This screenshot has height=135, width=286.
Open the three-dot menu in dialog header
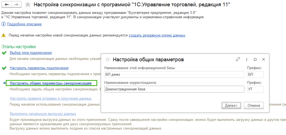(247, 59)
